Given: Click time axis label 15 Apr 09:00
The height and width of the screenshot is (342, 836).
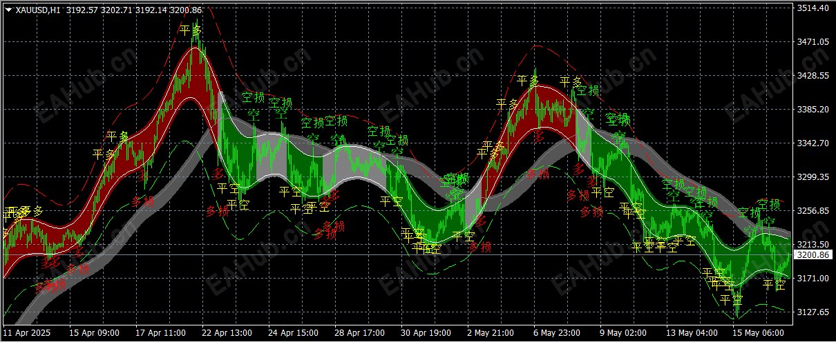Looking at the screenshot, I should point(95,333).
